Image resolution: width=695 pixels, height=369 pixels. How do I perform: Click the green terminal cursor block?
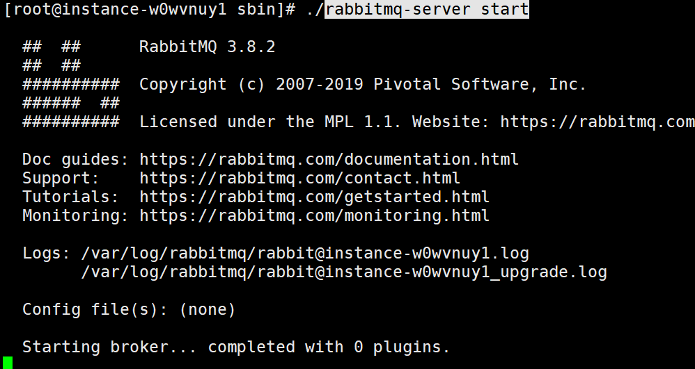8,363
